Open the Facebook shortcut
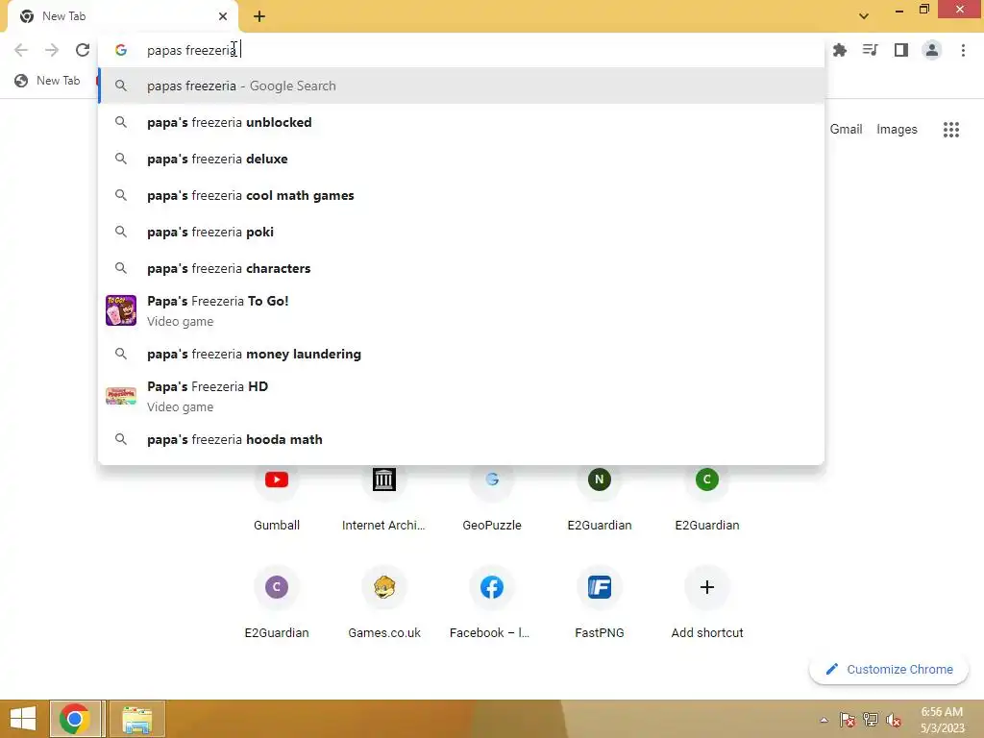Screen dimensions: 984x738 pos(492,603)
